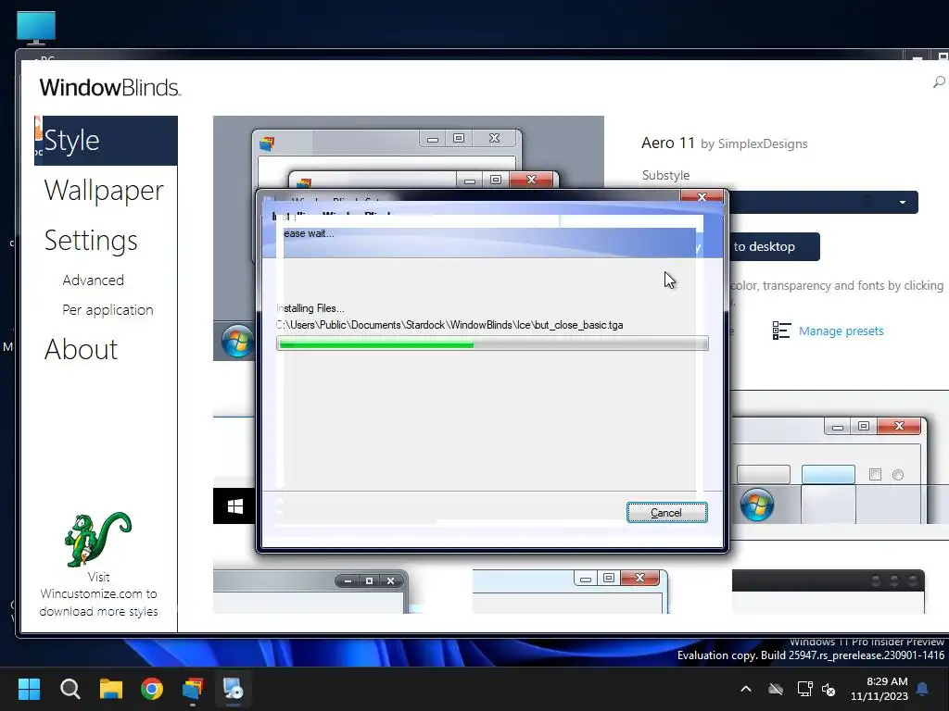Go to Advanced settings

(94, 280)
